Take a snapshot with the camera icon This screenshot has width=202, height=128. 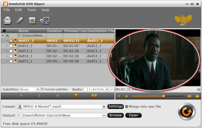pos(190,96)
